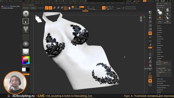Open the current brush thumbnail picker
Viewport: 174px width, 98px height.
pos(26,14)
